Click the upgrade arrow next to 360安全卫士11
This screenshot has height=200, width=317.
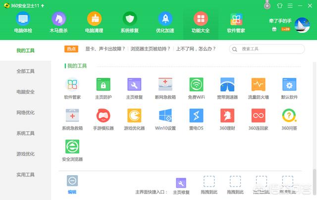(43, 5)
